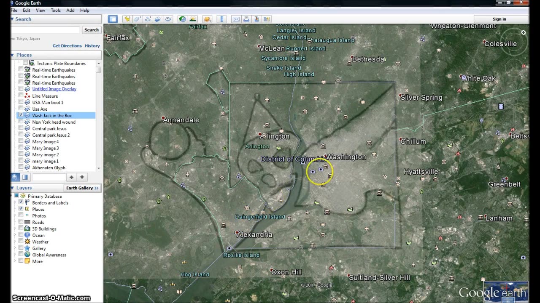The width and height of the screenshot is (540, 303).
Task: Expand the Ocean layer node
Action: click(x=16, y=235)
